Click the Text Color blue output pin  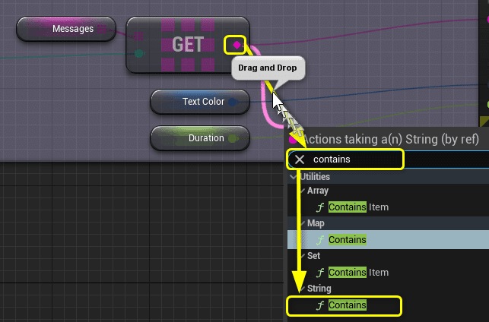pos(233,102)
